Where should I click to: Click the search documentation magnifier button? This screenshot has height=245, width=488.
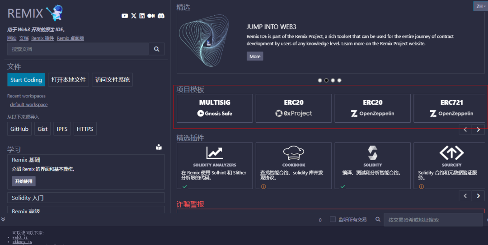[157, 49]
